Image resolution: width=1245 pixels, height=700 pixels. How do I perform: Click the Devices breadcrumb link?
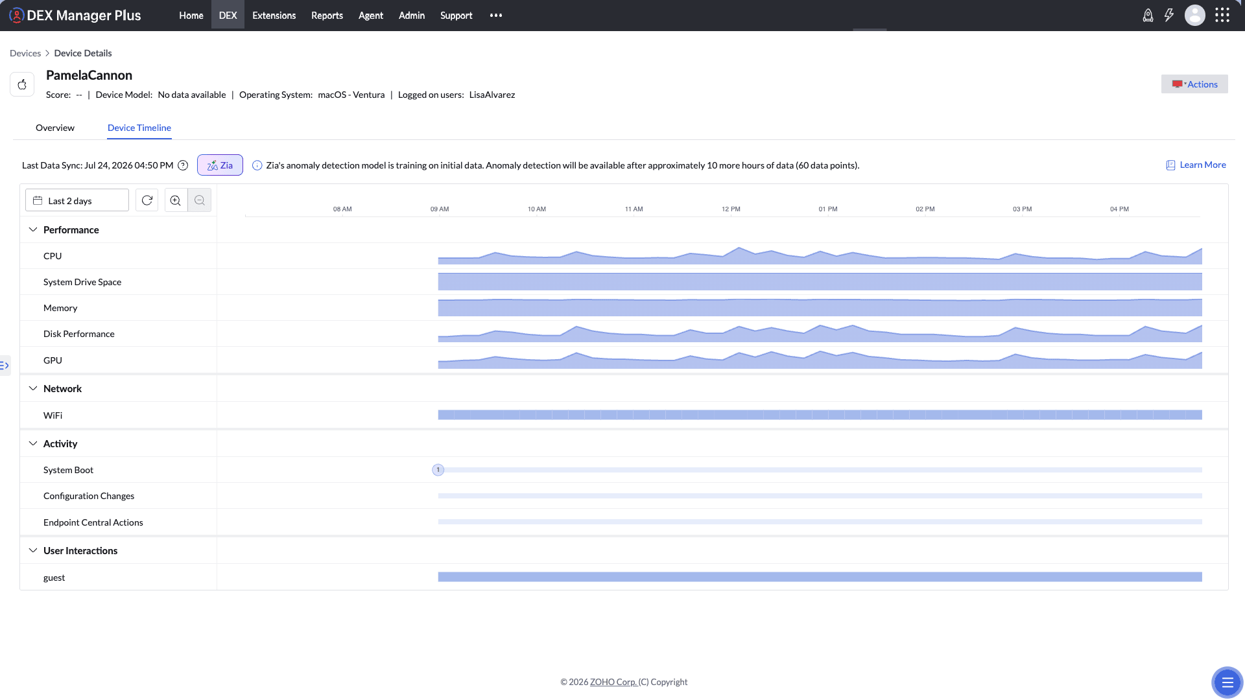coord(25,53)
